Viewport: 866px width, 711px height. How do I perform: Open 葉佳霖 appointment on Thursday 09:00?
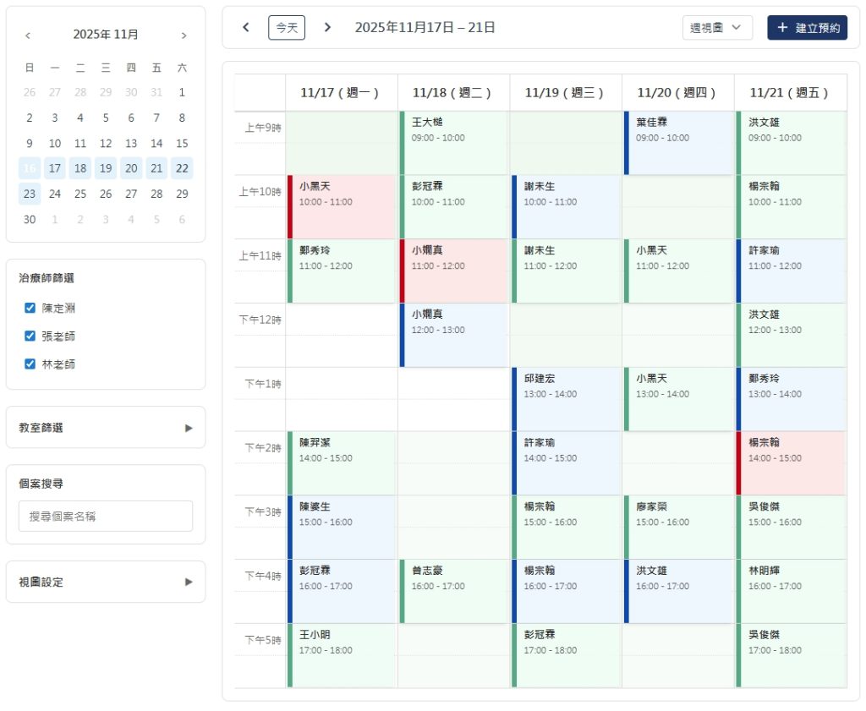pyautogui.click(x=678, y=142)
